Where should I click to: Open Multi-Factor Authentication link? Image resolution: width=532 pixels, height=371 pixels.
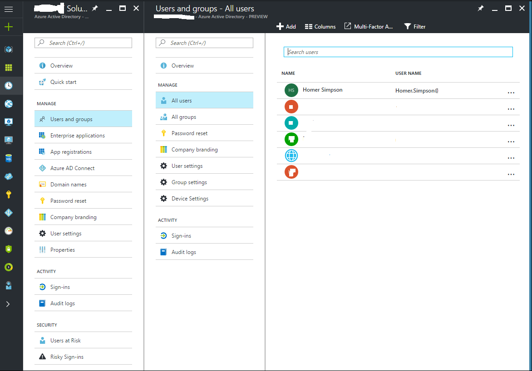click(369, 26)
